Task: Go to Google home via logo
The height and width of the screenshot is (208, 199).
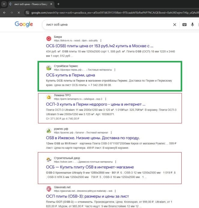Action: (24, 24)
